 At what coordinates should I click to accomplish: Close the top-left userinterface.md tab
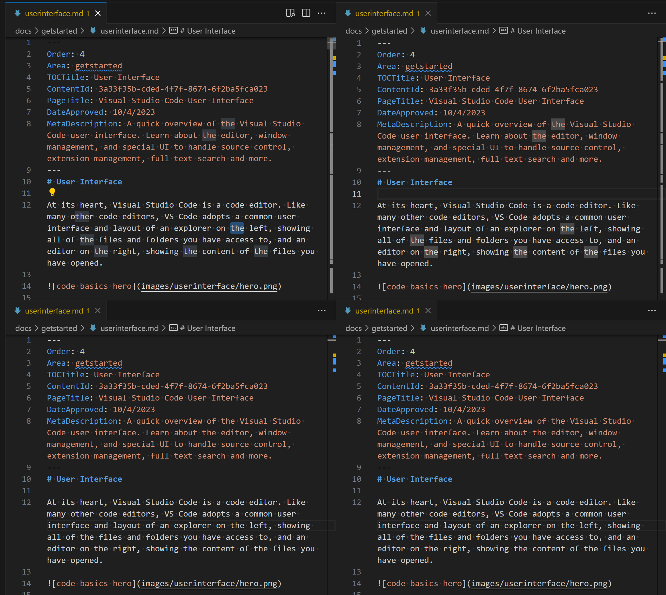coord(98,13)
